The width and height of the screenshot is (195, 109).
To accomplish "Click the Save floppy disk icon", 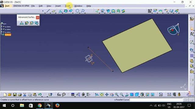I will tap(15, 95).
